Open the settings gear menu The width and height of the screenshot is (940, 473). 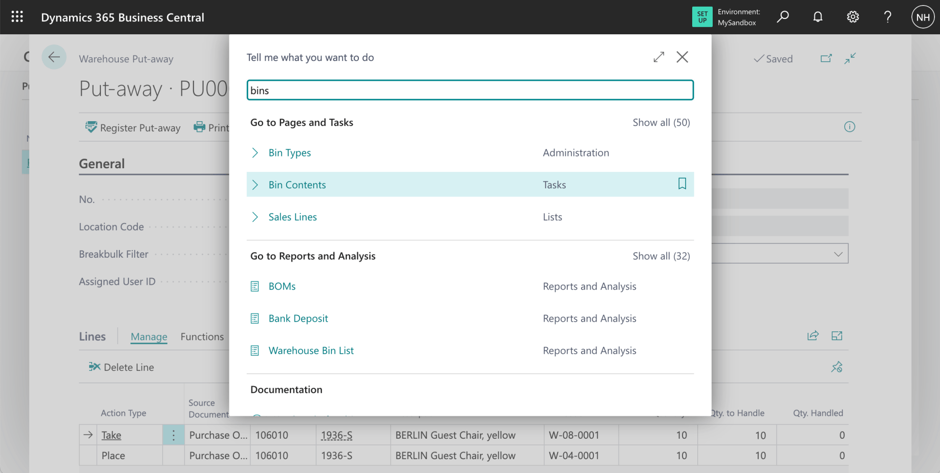[852, 17]
